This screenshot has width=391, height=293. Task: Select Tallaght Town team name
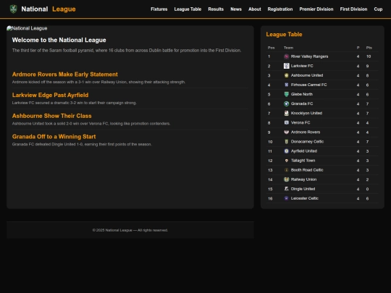[303, 161]
